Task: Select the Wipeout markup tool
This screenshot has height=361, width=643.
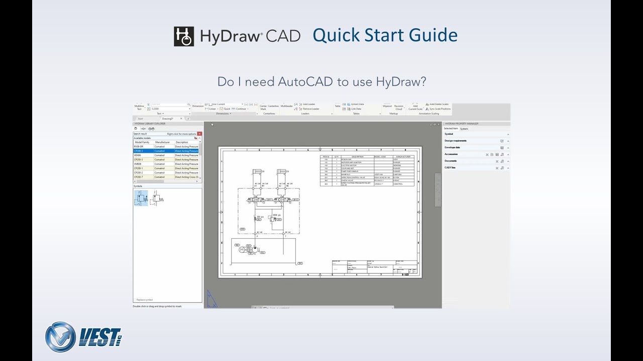Action: tap(387, 106)
